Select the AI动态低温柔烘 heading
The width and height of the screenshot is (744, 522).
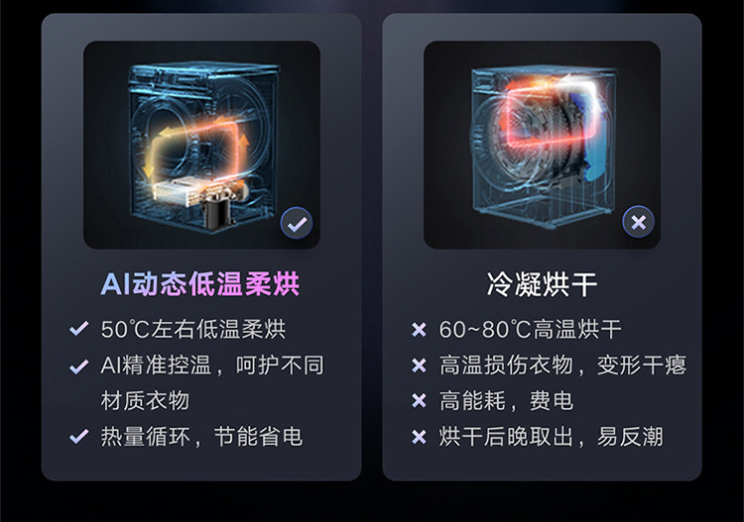pyautogui.click(x=199, y=284)
